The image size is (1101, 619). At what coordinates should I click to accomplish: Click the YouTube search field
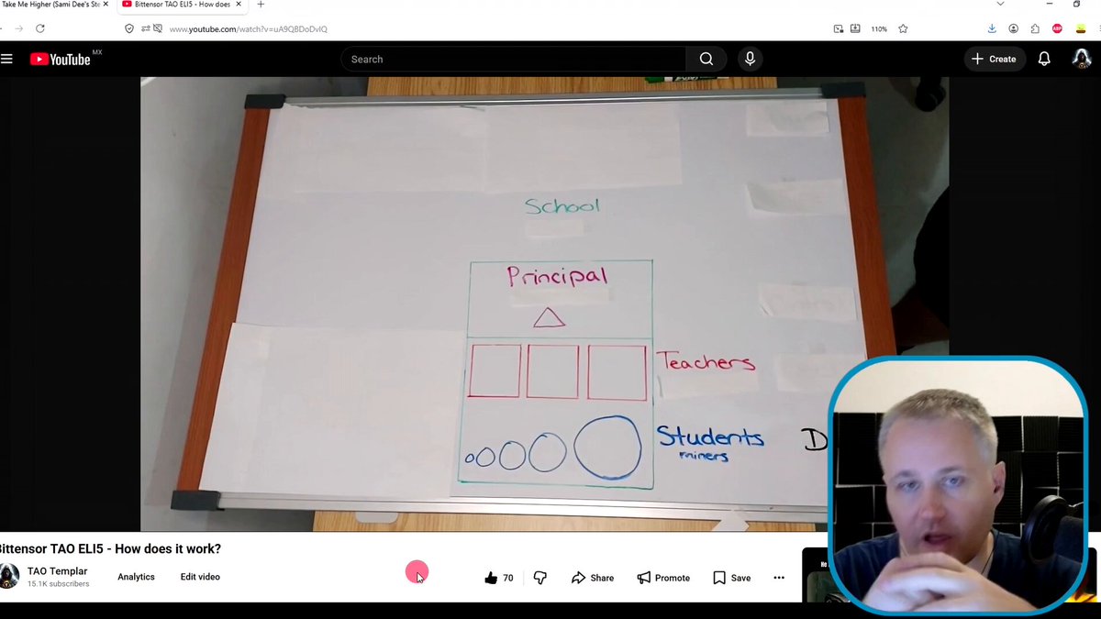(x=513, y=59)
